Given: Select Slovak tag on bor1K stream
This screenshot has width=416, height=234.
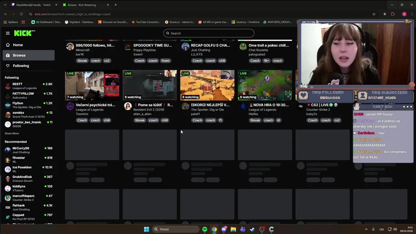Looking at the screenshot, I should tap(82, 61).
